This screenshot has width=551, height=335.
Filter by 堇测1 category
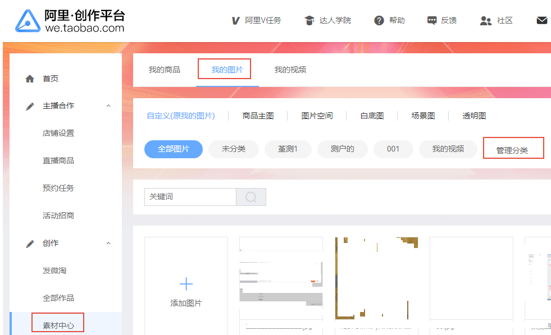pyautogui.click(x=288, y=149)
